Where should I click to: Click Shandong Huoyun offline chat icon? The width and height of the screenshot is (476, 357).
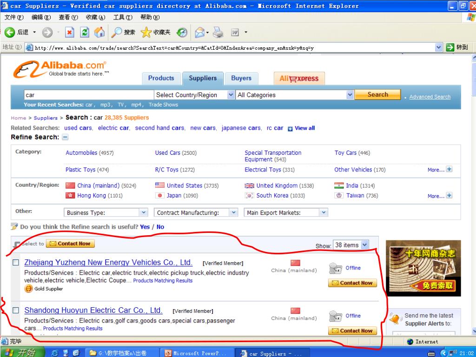coord(336,316)
